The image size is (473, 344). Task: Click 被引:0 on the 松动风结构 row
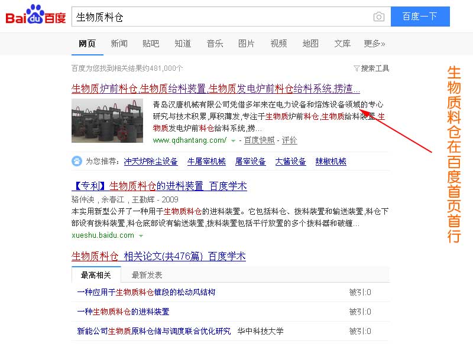[x=360, y=292]
